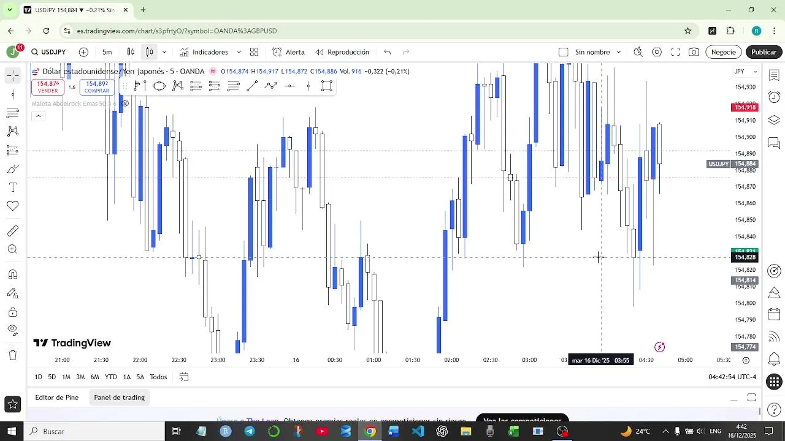785x441 pixels.
Task: Select the brush drawing tool
Action: [12, 168]
